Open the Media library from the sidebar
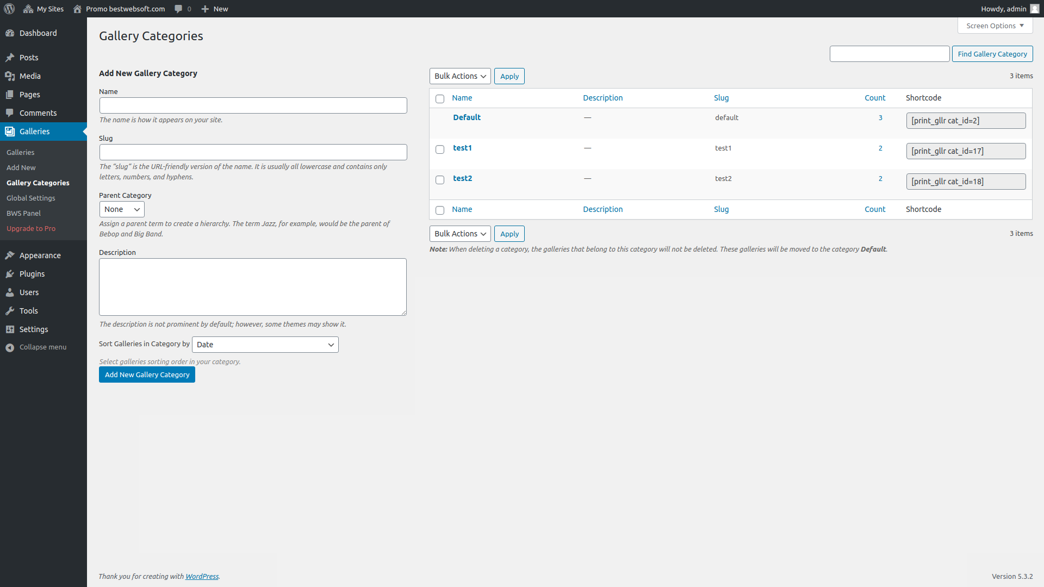The width and height of the screenshot is (1044, 587). tap(10, 76)
